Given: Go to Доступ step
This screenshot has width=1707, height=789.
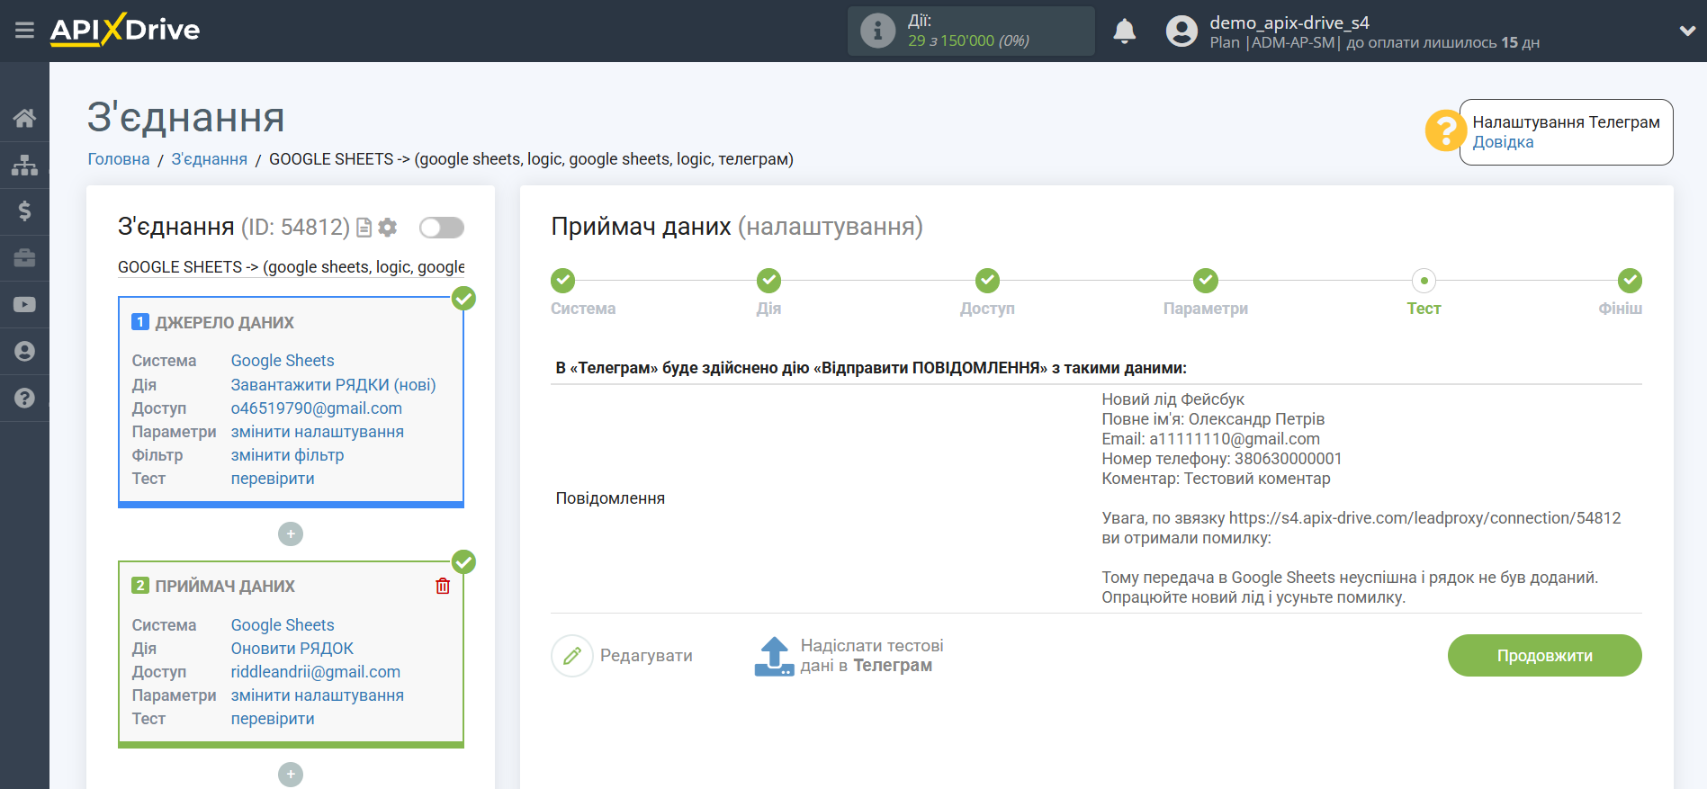Looking at the screenshot, I should tap(987, 281).
